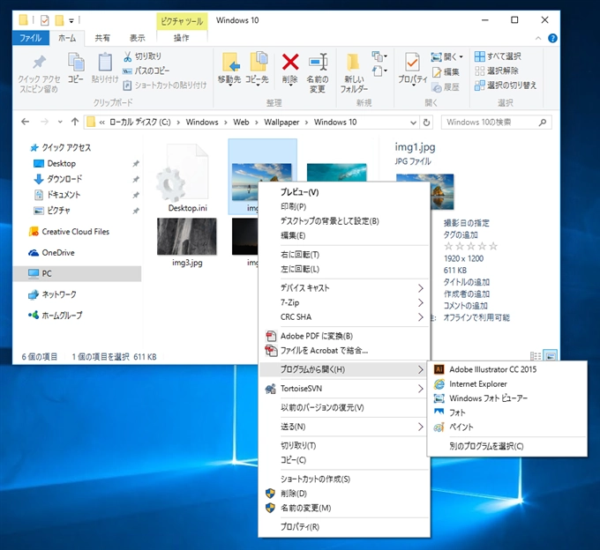The image size is (600, 550).
Task: Choose Combine files in Acrobat
Action: pyautogui.click(x=344, y=351)
